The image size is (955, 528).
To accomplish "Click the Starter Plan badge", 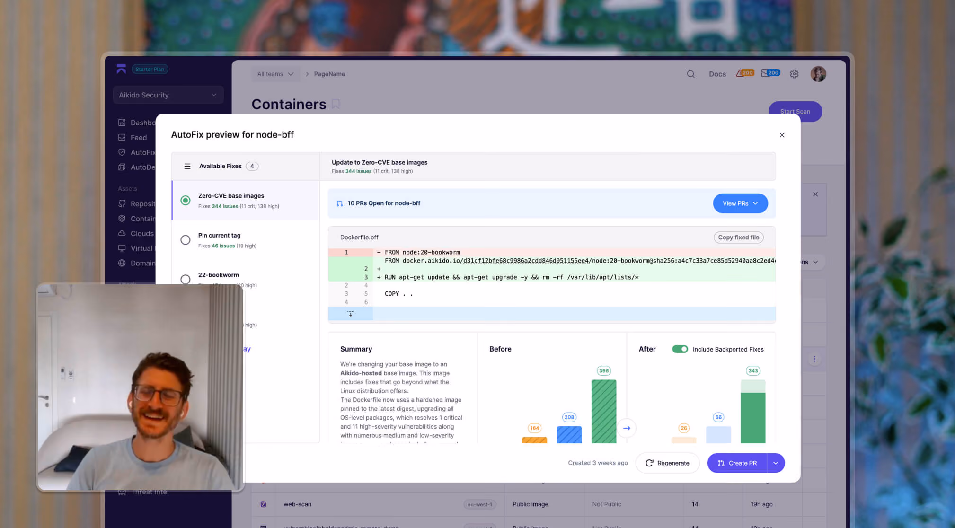I will click(x=150, y=69).
